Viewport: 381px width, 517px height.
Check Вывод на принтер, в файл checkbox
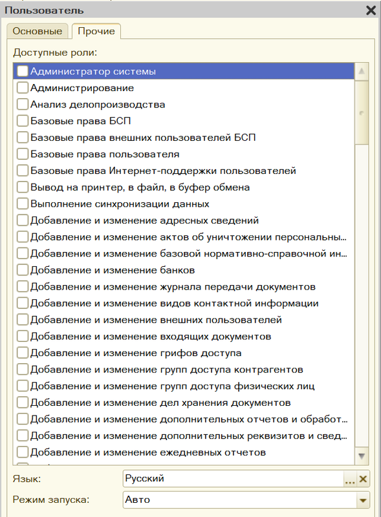(23, 187)
